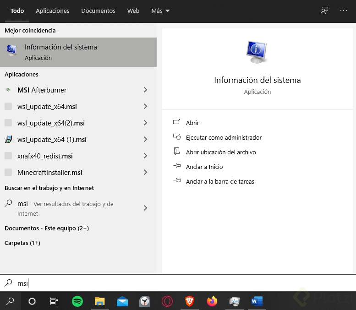Expand wsl_update_x64 (1).msi result arrow

[146, 139]
